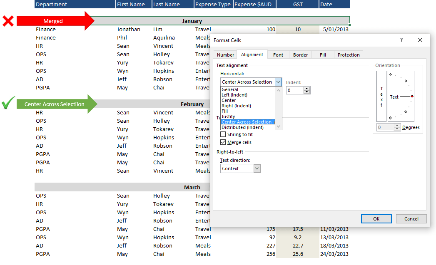Open the Font tab
The width and height of the screenshot is (436, 265).
pos(278,55)
